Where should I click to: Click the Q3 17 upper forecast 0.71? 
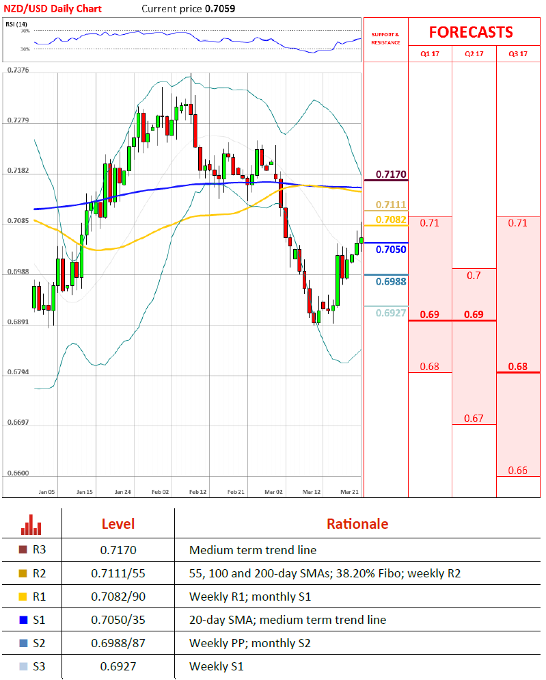coord(518,223)
